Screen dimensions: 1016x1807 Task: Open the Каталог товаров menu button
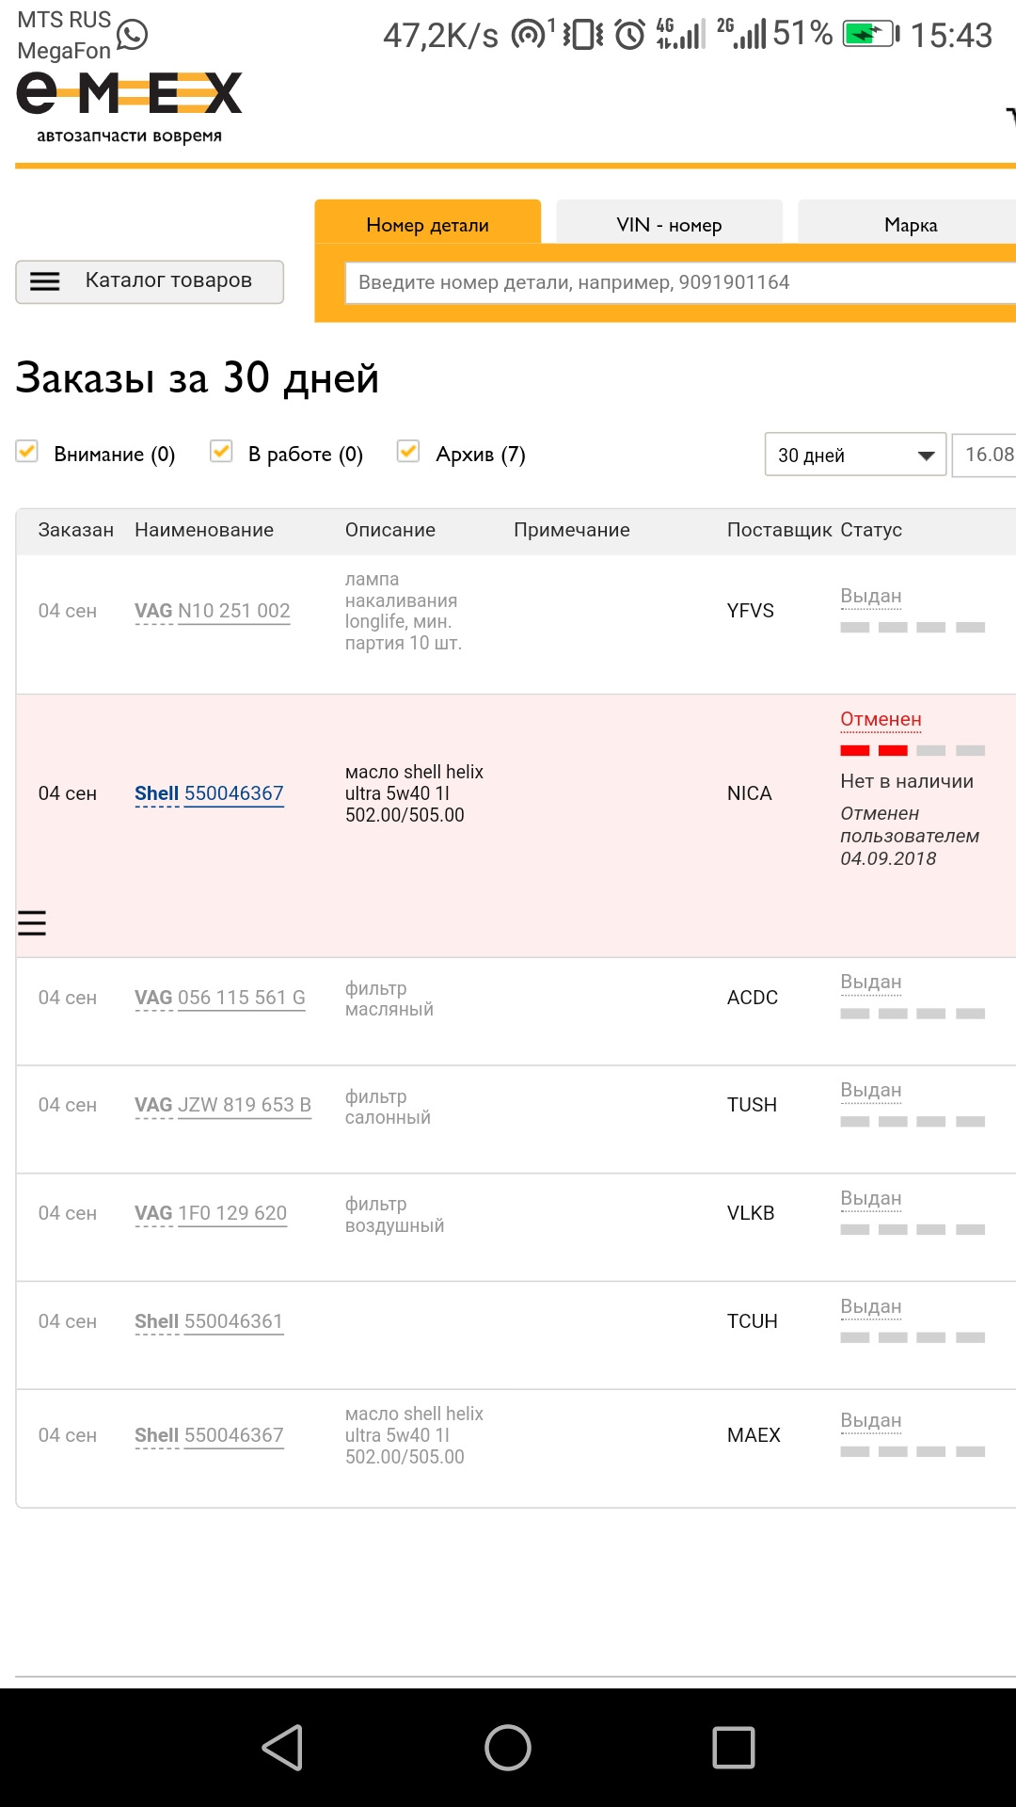[150, 281]
